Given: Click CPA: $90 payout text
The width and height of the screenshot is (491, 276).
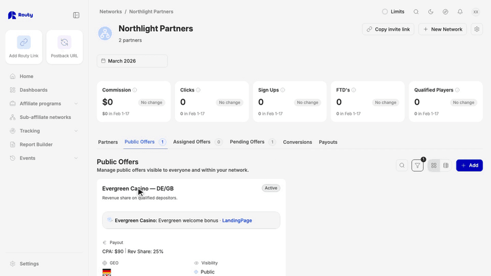Looking at the screenshot, I should tap(113, 251).
